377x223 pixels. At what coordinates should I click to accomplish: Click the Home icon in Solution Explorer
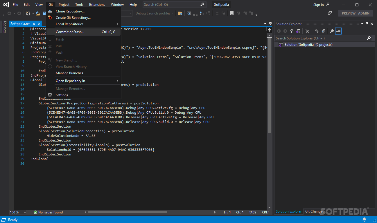pos(292,31)
